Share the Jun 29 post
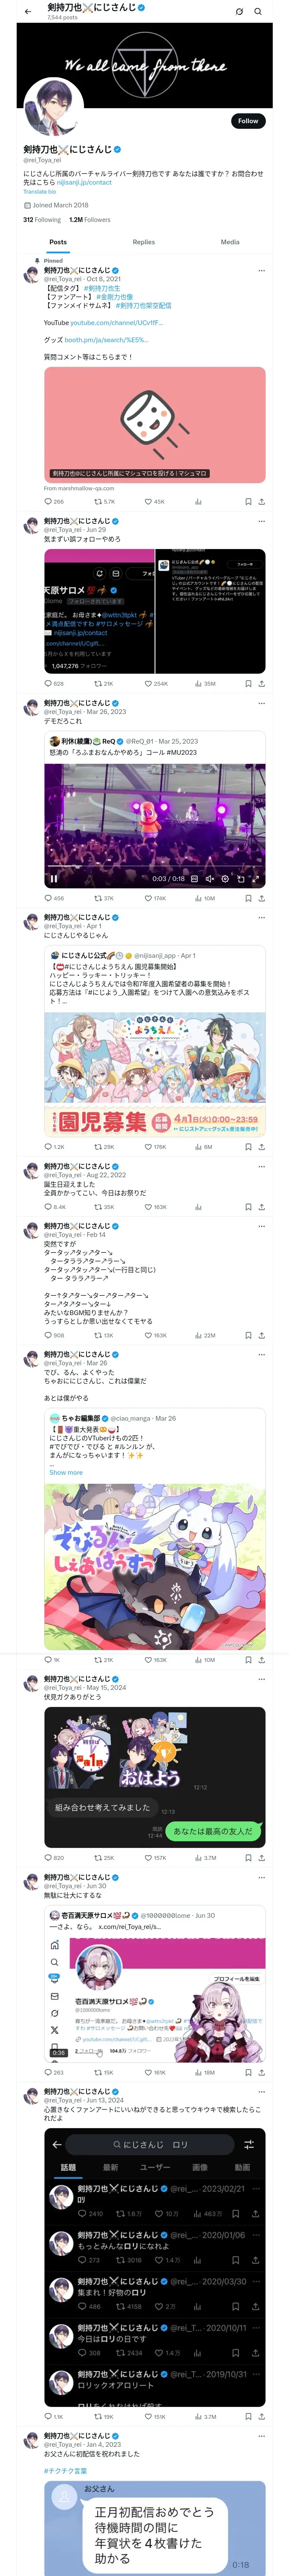This screenshot has height=2576, width=289. pyautogui.click(x=261, y=683)
